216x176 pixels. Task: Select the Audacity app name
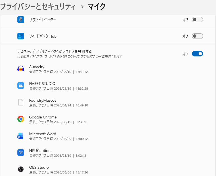(x=37, y=67)
